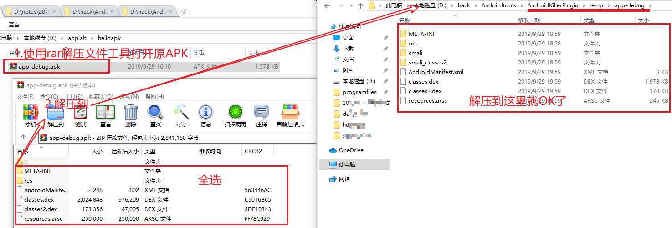
Task: Open WinRAR 收藏夹(O) menu
Action: (x=101, y=96)
